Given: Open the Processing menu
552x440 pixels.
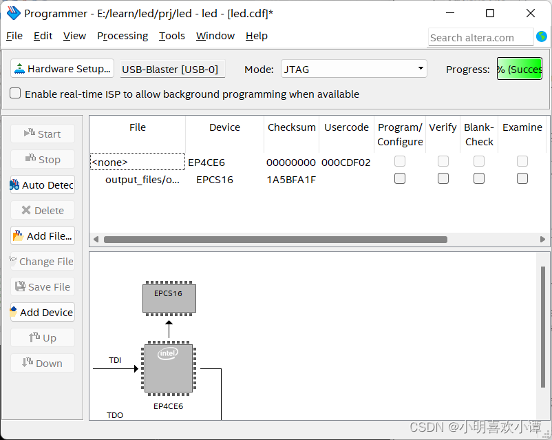Looking at the screenshot, I should (123, 36).
